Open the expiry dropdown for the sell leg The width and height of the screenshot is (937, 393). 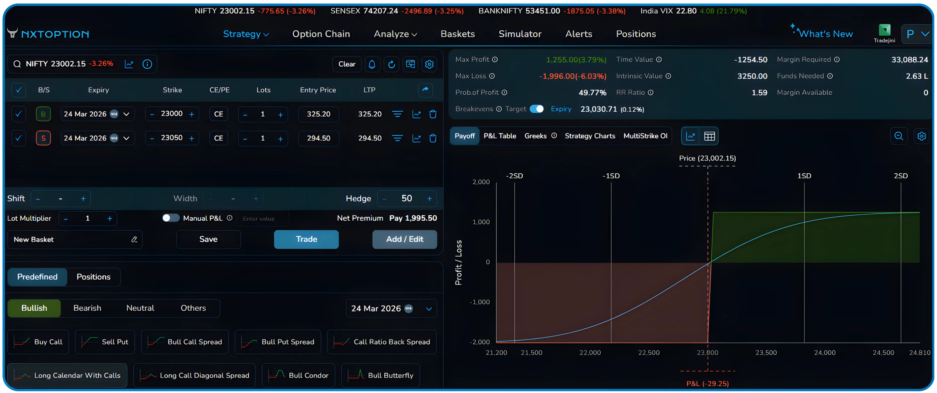coord(126,138)
